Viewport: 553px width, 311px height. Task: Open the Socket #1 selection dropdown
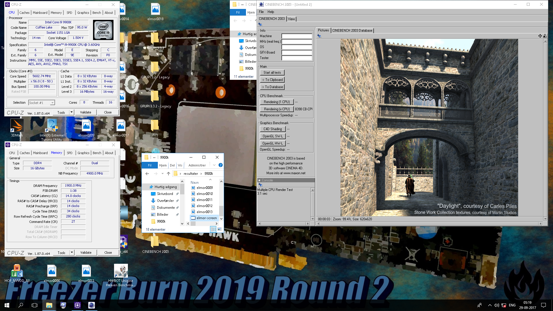tap(52, 103)
